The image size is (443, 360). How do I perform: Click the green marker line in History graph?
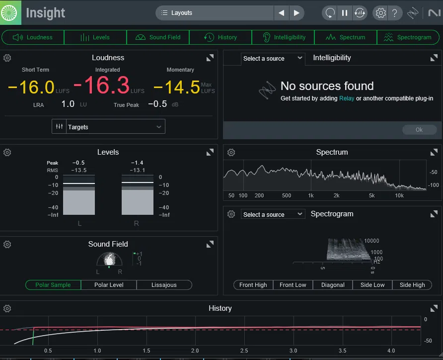click(33, 336)
